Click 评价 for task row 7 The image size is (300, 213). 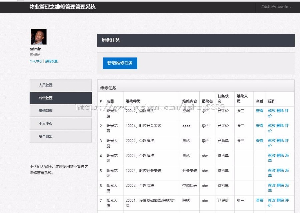click(x=287, y=200)
